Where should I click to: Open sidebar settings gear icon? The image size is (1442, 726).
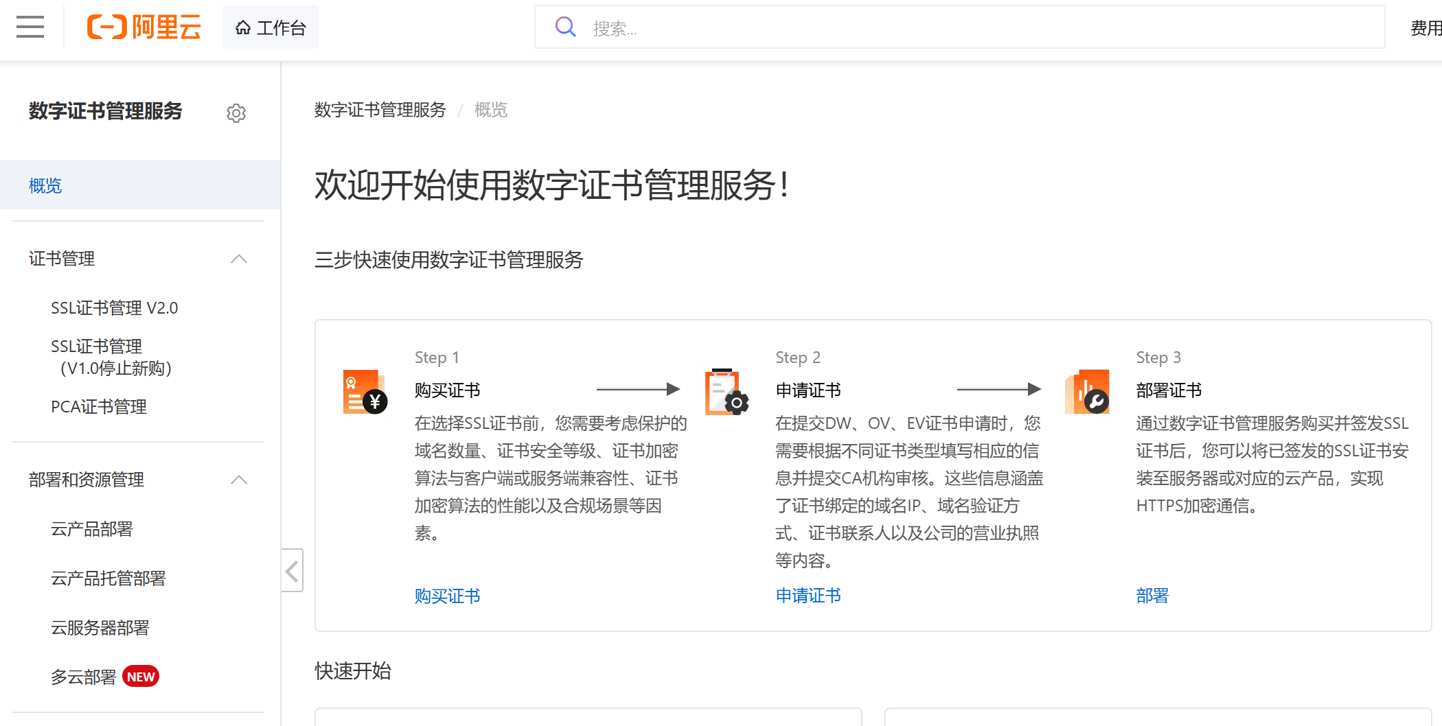[x=236, y=113]
